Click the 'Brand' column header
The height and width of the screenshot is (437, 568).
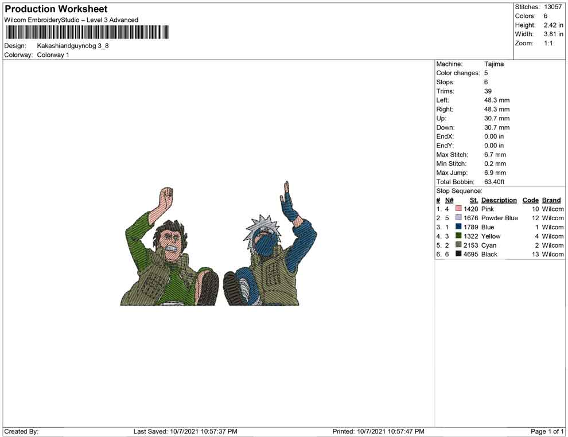click(x=551, y=200)
